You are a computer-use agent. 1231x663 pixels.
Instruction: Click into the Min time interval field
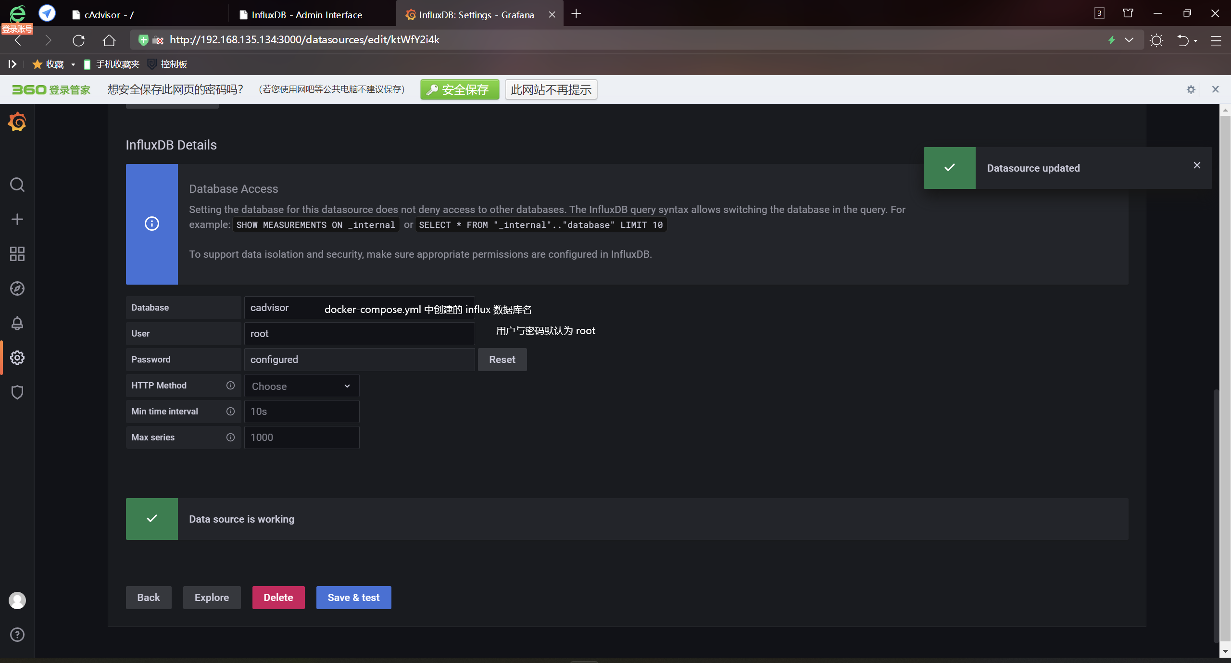(301, 412)
